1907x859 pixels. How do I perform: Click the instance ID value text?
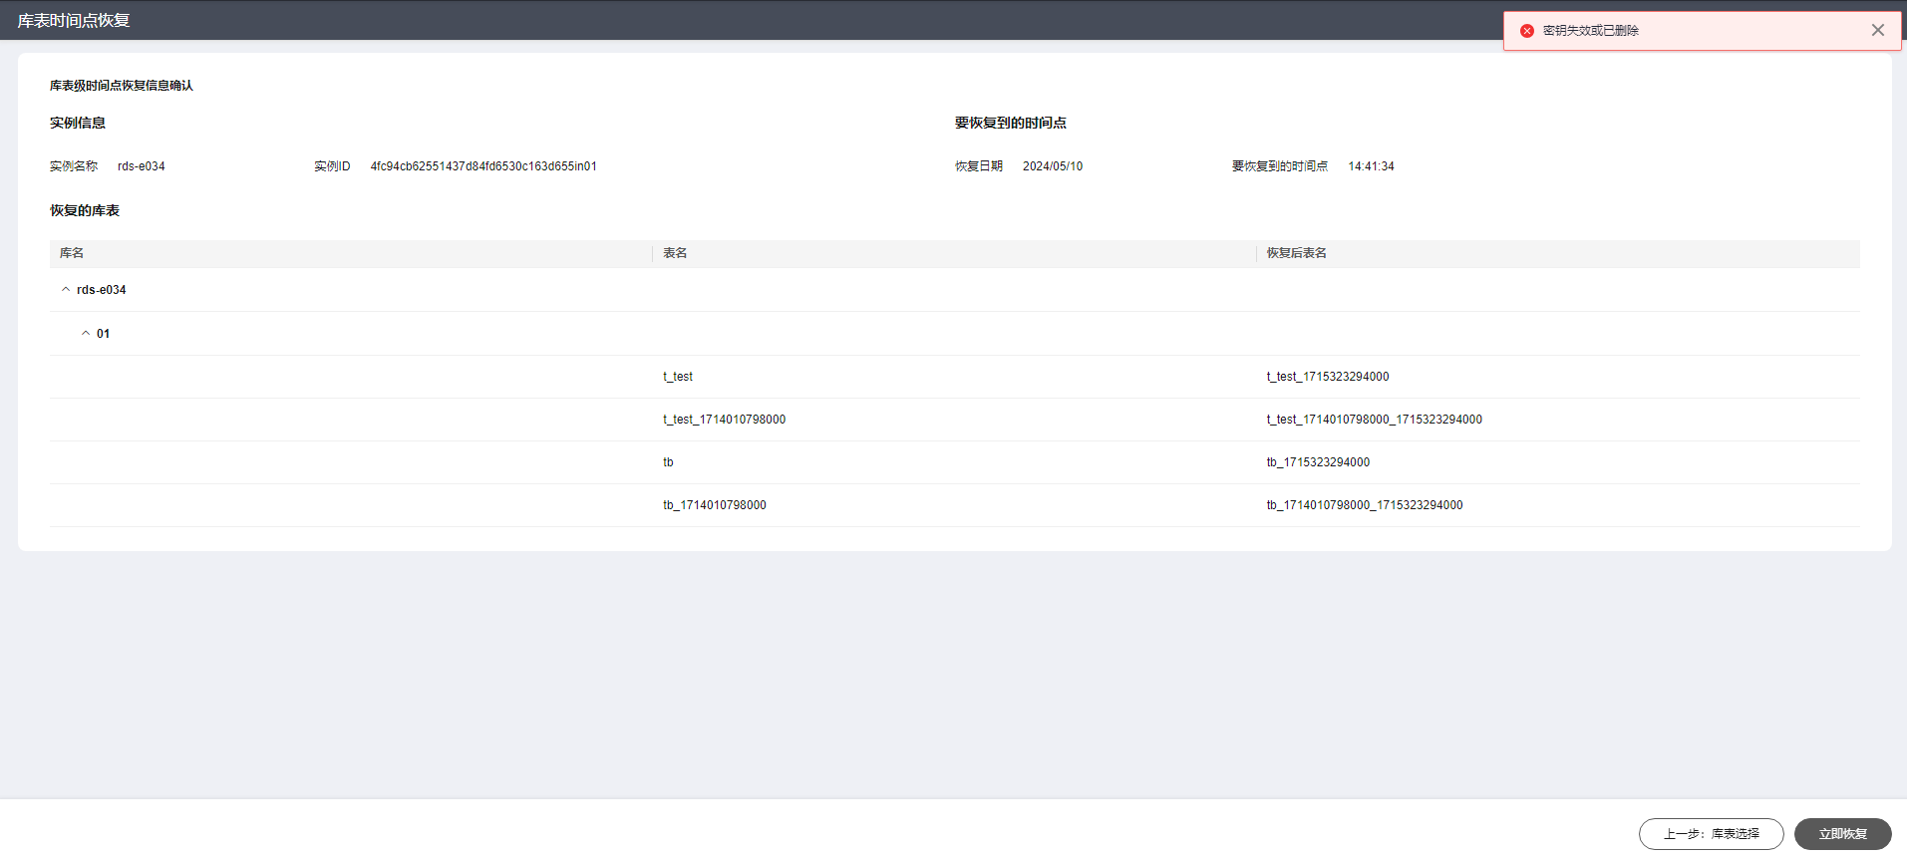coord(483,166)
